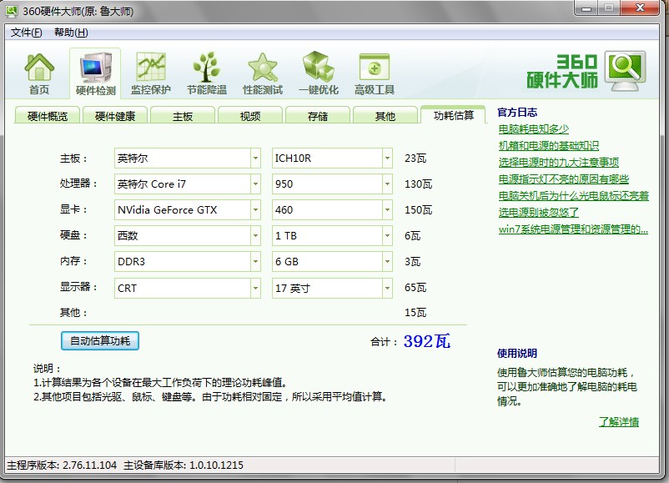669x483 pixels.
Task: Switch to the 硬件概览 tab
Action: point(48,116)
